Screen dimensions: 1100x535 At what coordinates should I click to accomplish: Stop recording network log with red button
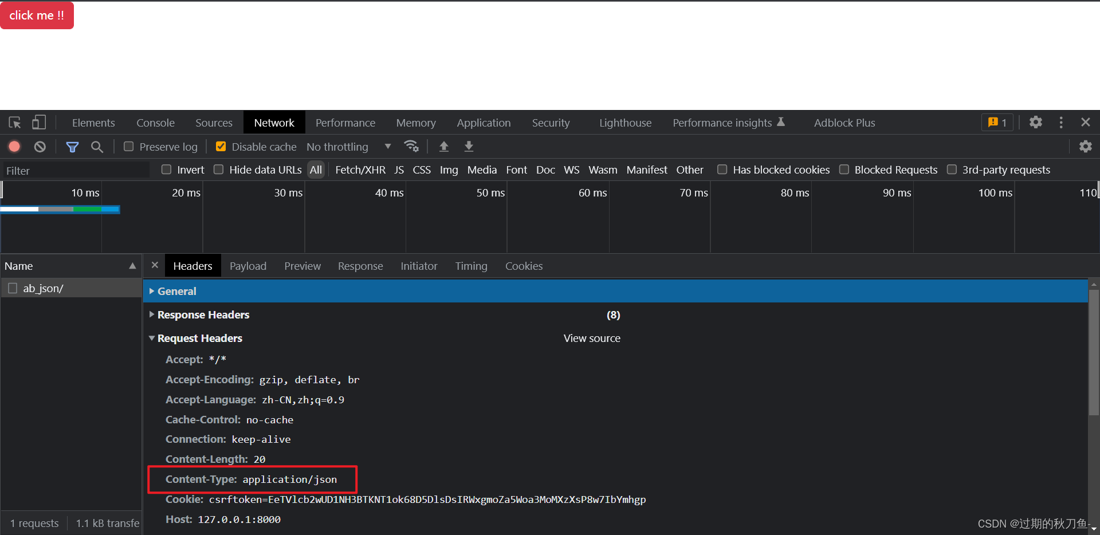14,147
